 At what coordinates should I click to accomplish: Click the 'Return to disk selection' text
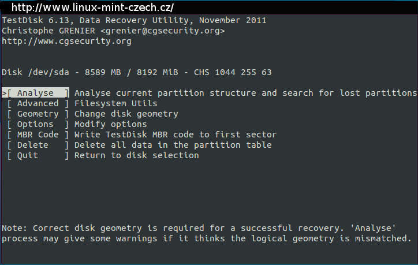(x=137, y=155)
